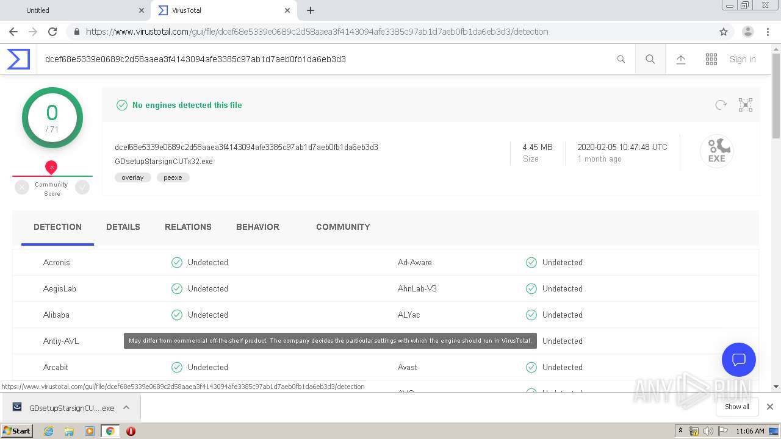Click Show all downloads button
Viewport: 781px width, 439px height.
point(736,407)
